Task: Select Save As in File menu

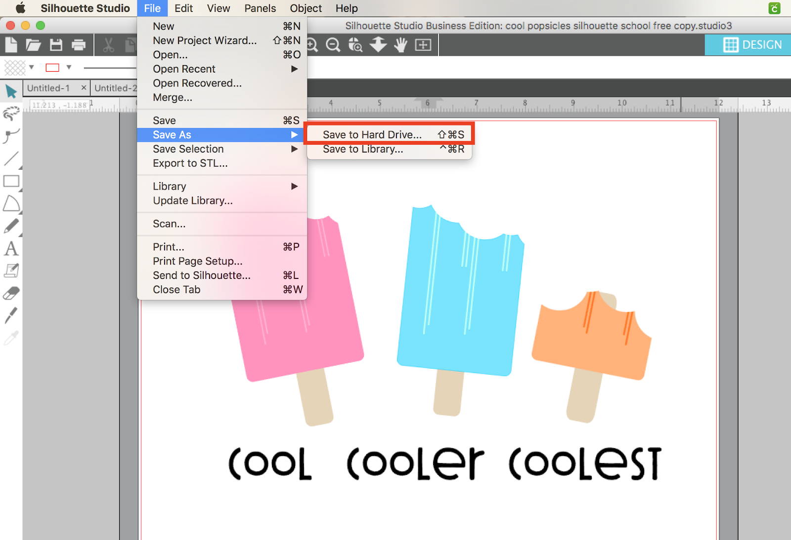Action: click(x=222, y=135)
